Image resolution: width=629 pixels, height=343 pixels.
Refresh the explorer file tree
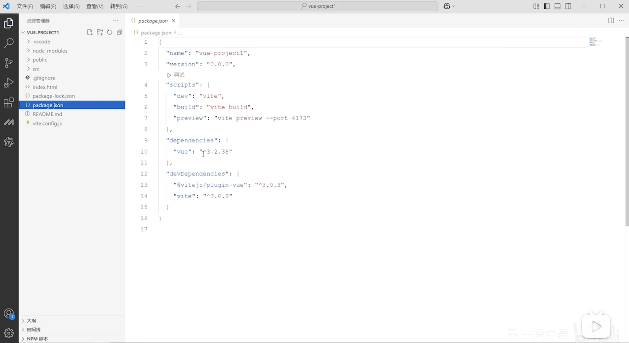point(110,32)
